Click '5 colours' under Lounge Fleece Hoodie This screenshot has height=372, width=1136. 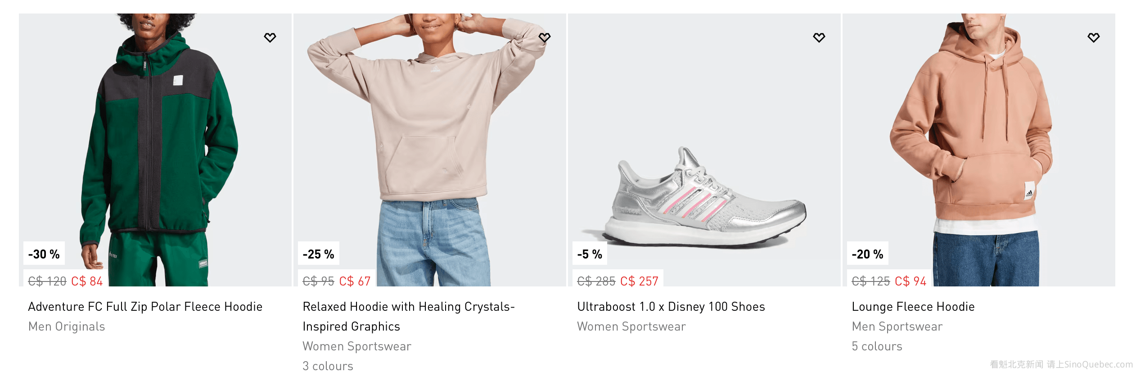[x=877, y=346]
